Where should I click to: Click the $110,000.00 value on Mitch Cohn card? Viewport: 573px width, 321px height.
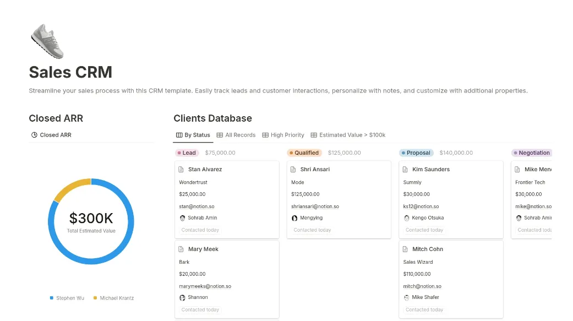(417, 274)
